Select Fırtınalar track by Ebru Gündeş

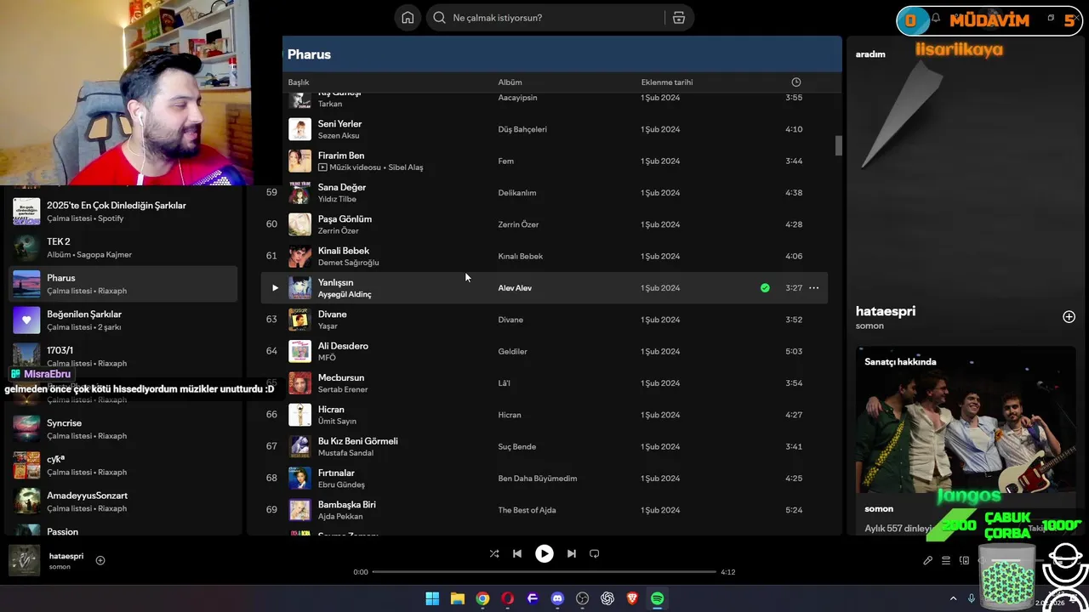click(x=544, y=479)
